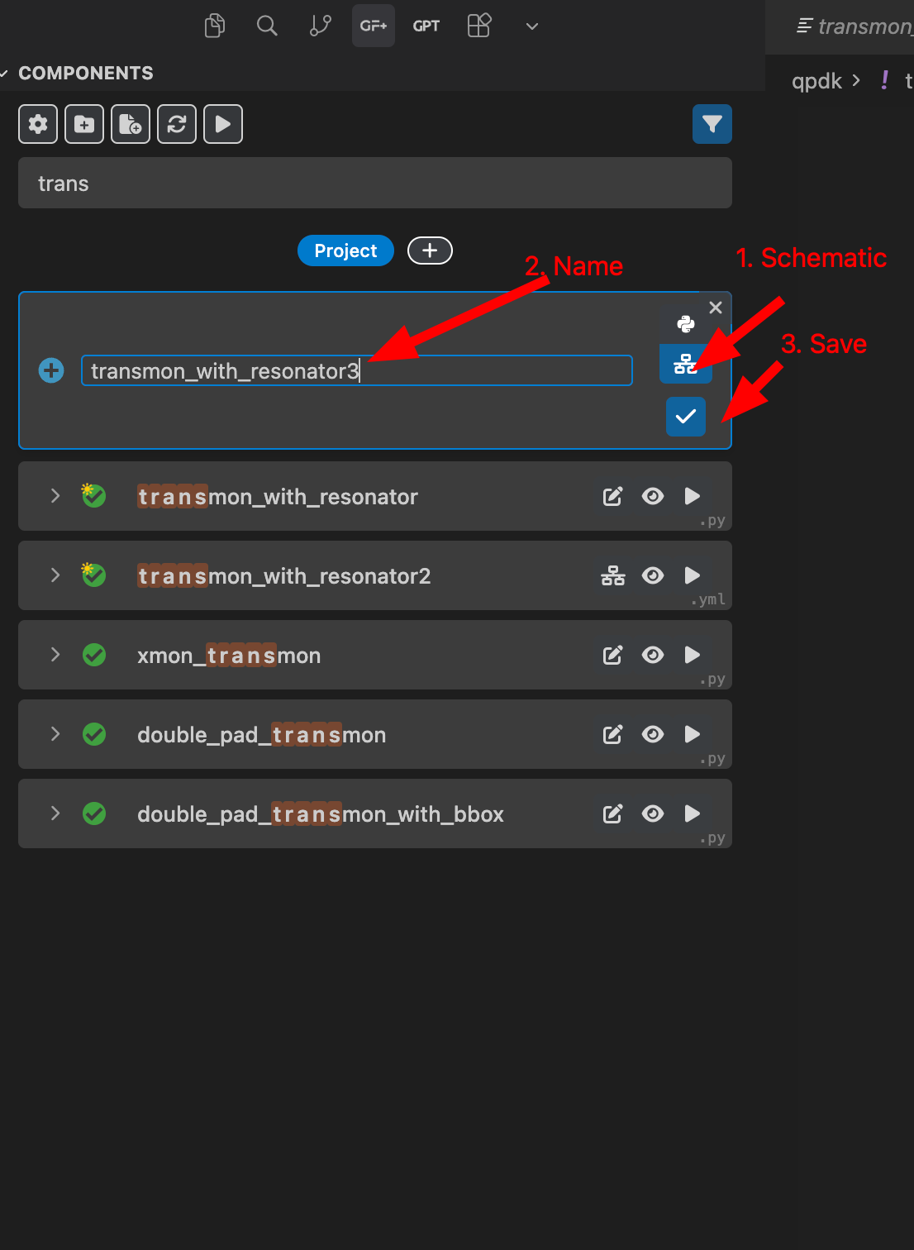Select the xmon_transmon label
The image size is (914, 1250).
coord(229,656)
